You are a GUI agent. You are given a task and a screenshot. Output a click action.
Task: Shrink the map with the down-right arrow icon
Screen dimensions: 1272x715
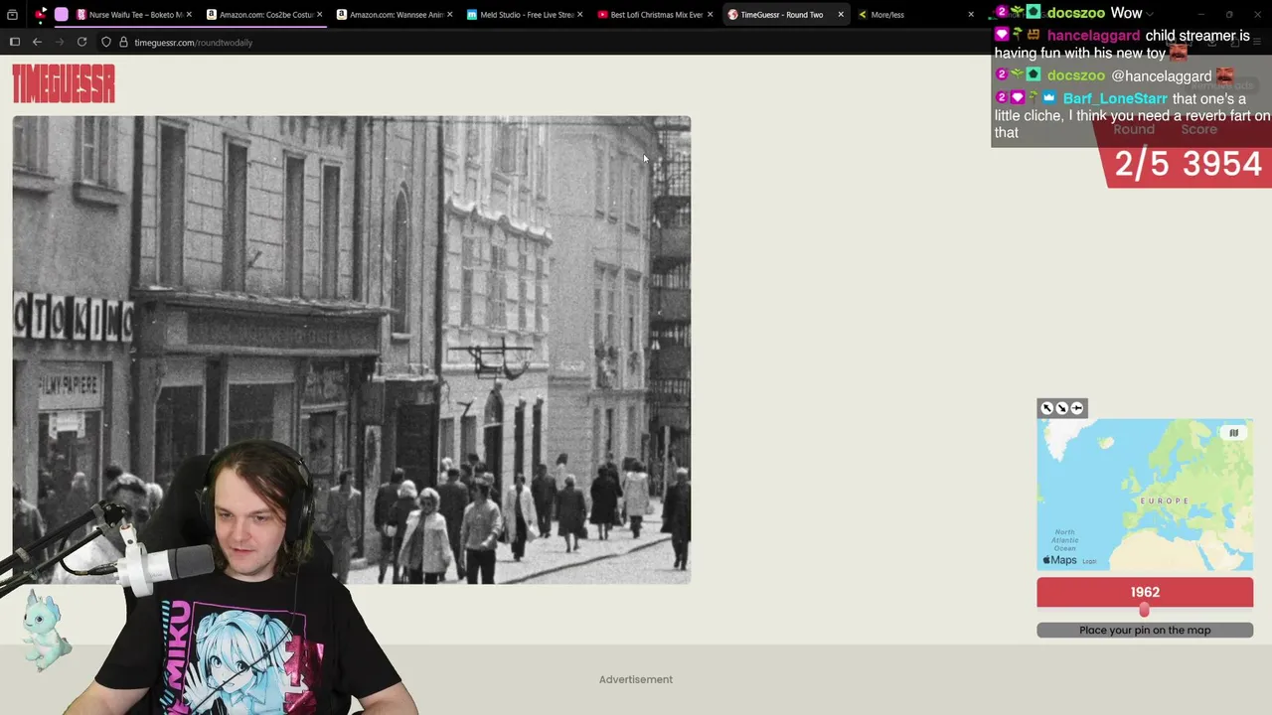click(1061, 408)
